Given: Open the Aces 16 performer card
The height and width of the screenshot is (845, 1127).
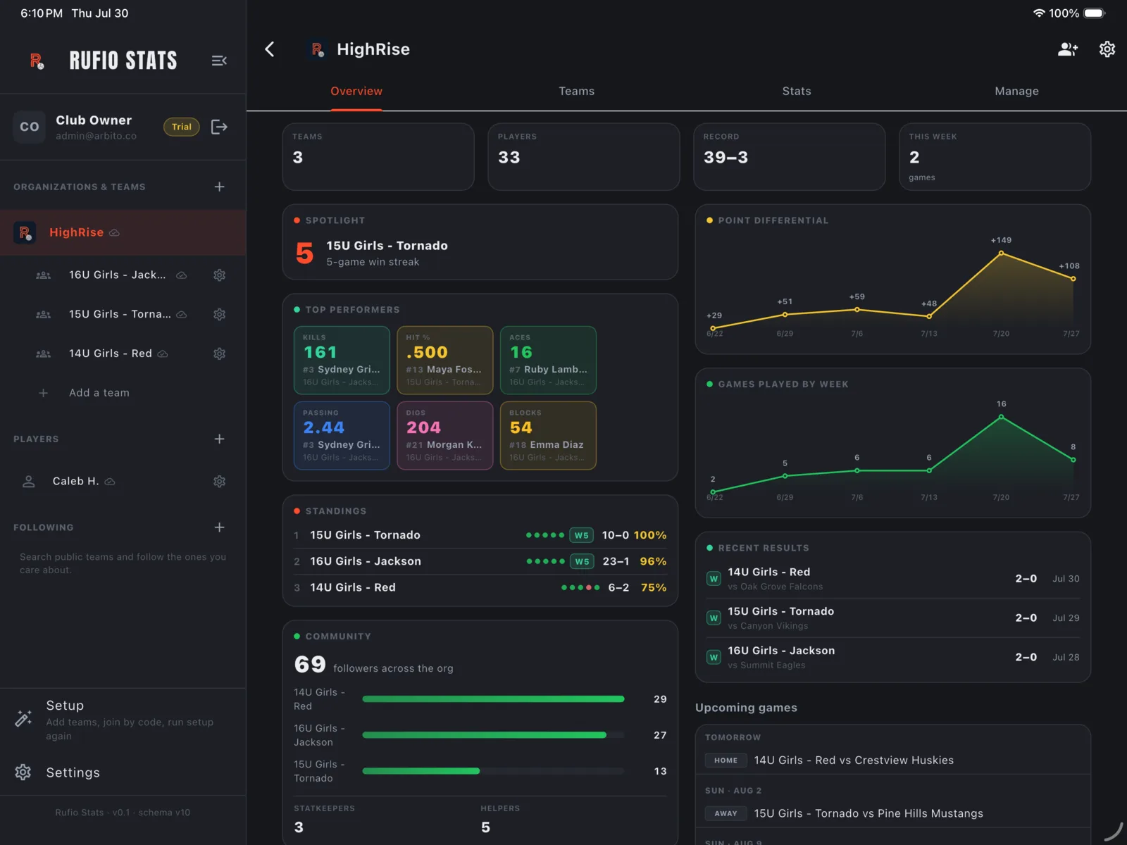Looking at the screenshot, I should (548, 360).
